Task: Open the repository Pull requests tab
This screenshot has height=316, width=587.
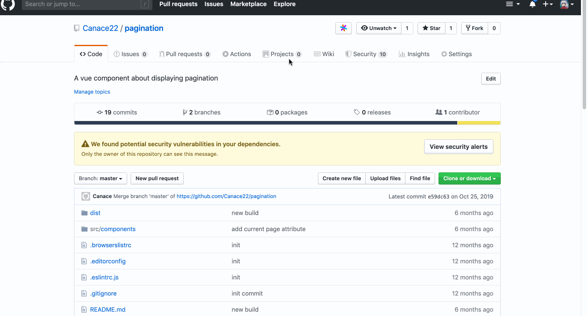Action: pos(185,54)
